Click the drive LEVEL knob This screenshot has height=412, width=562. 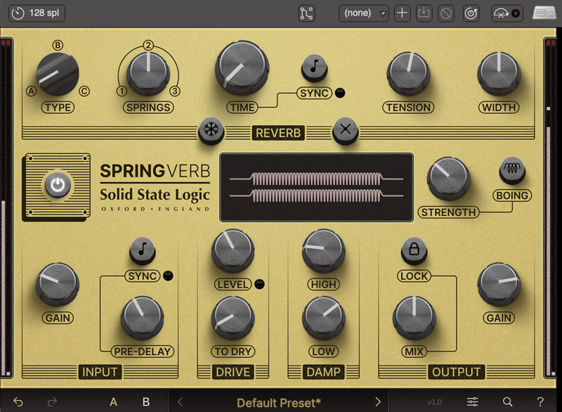point(233,250)
